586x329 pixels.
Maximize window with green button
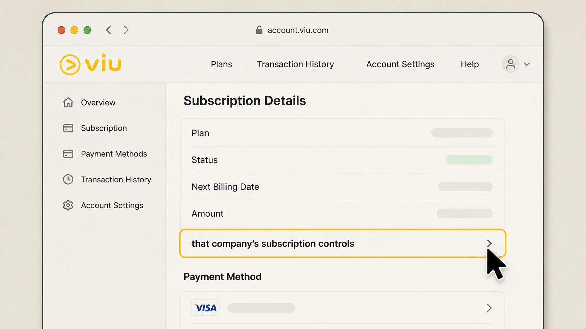pos(87,30)
